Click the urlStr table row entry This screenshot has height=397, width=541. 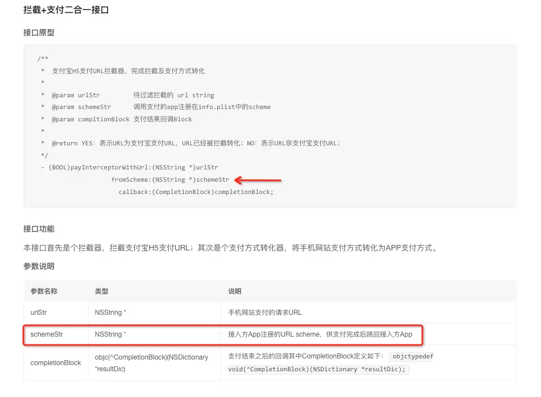39,313
